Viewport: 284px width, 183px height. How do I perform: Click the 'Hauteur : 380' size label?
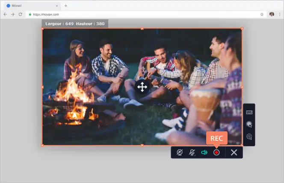[90, 23]
